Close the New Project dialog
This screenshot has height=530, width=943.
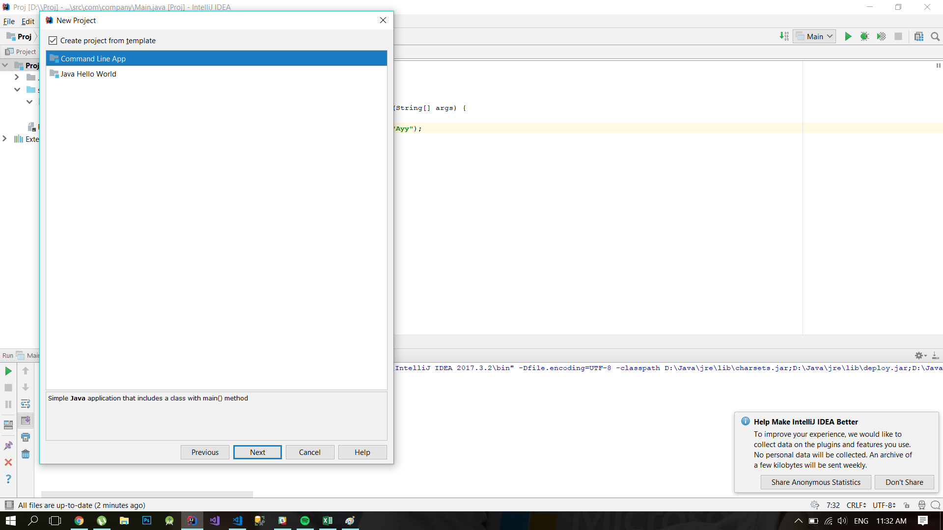(x=383, y=20)
